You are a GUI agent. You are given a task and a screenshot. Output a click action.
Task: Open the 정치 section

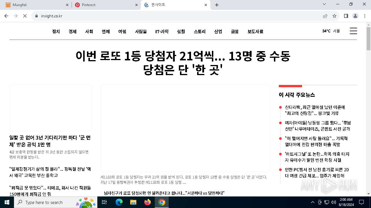(x=56, y=31)
